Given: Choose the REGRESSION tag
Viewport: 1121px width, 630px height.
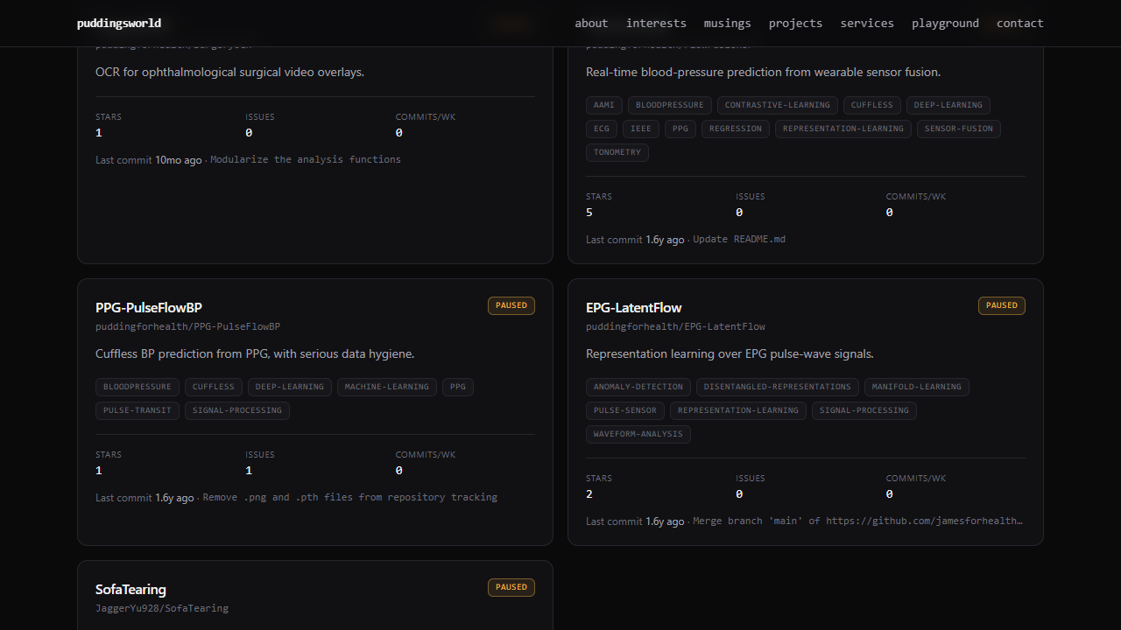Looking at the screenshot, I should 736,129.
